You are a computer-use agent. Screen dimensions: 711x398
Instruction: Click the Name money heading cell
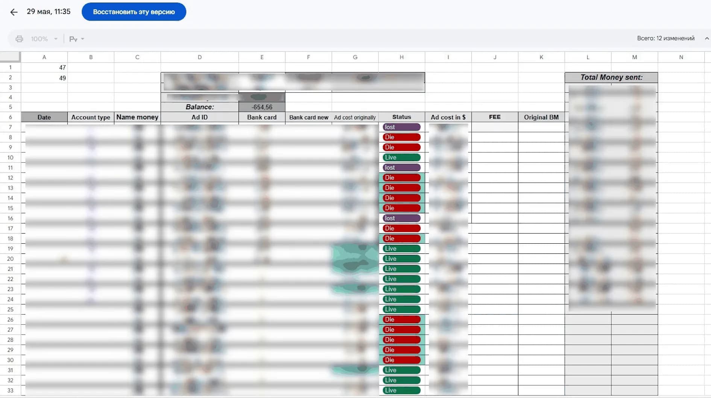(137, 117)
